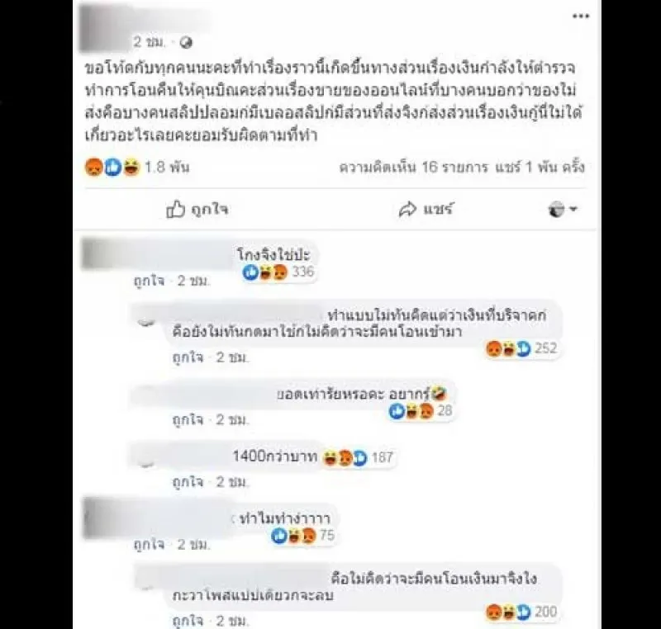The width and height of the screenshot is (661, 629).
Task: Click the globe privacy icon near 2 ชม.
Action: click(x=186, y=43)
